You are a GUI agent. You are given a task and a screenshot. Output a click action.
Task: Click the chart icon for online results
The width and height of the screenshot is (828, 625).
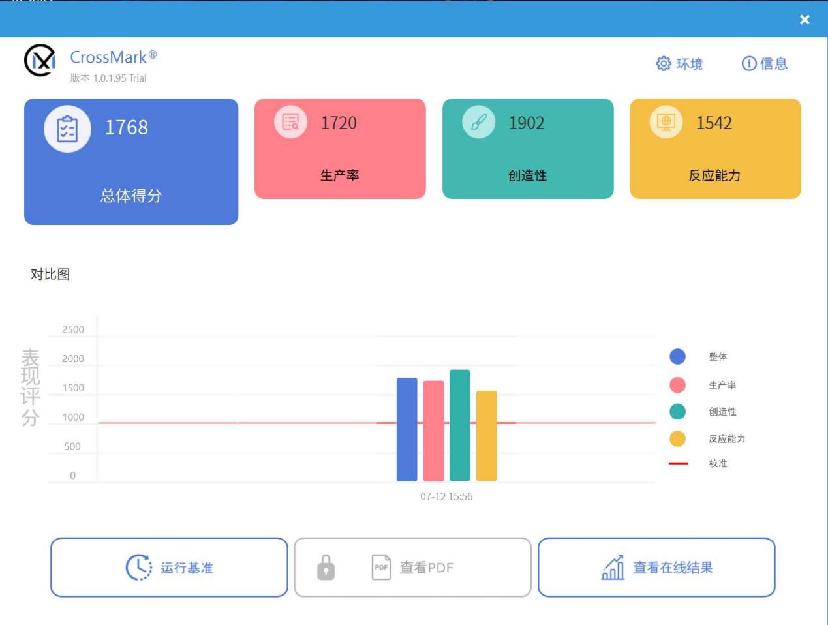pos(613,568)
